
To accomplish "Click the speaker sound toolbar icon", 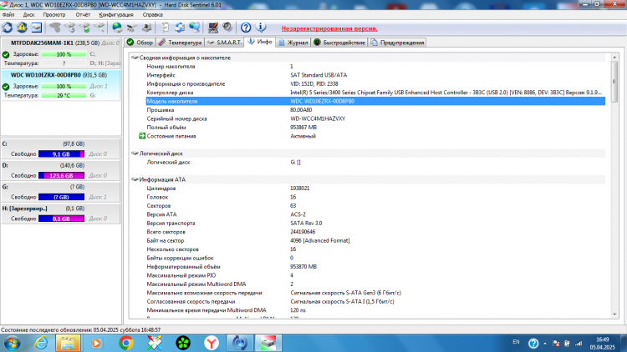I will pos(227,28).
